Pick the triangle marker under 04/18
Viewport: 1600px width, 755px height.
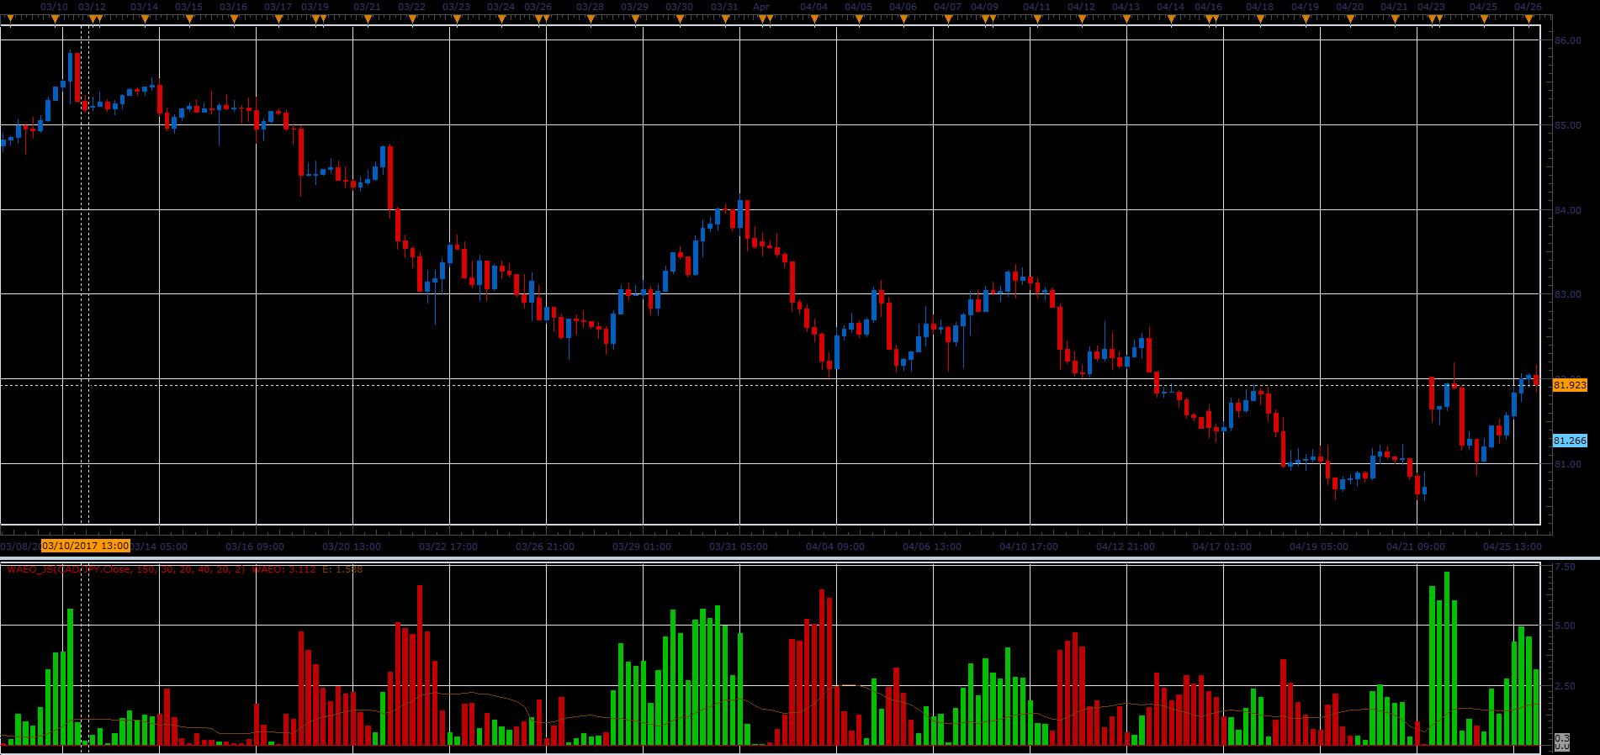tap(1260, 19)
